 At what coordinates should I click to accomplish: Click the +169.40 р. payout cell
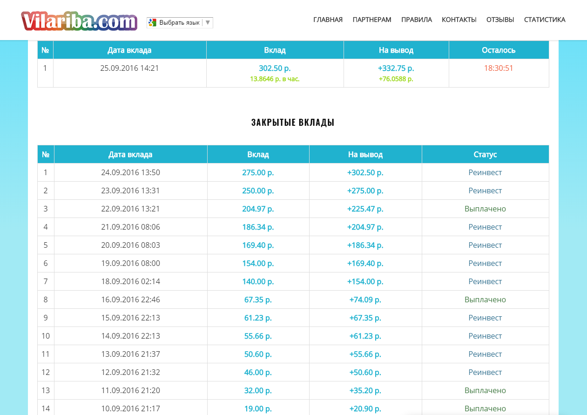pos(365,263)
